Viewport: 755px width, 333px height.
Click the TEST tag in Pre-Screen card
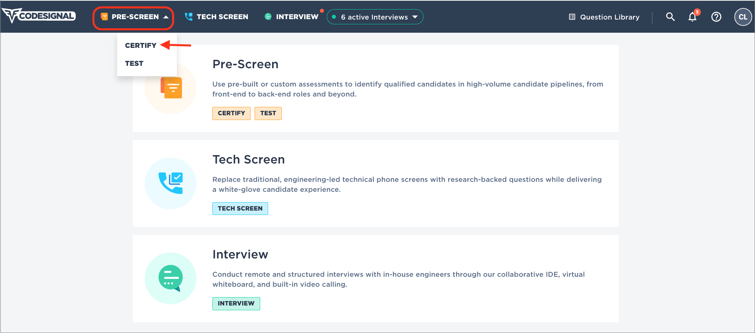coord(268,113)
